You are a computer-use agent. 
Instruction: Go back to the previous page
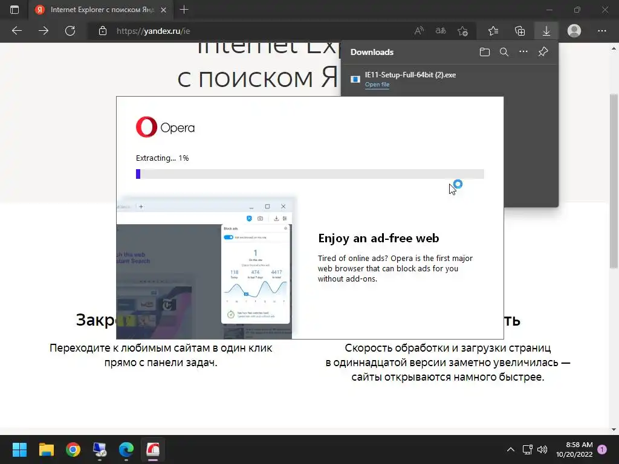[16, 31]
